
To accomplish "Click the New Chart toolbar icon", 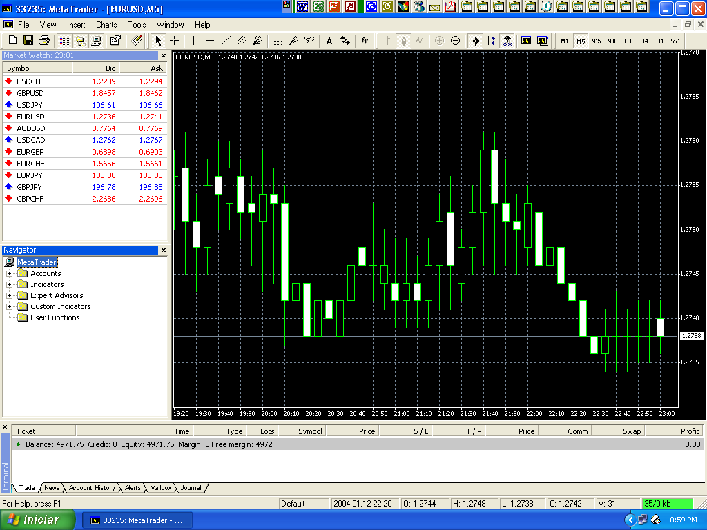I will click(12, 41).
